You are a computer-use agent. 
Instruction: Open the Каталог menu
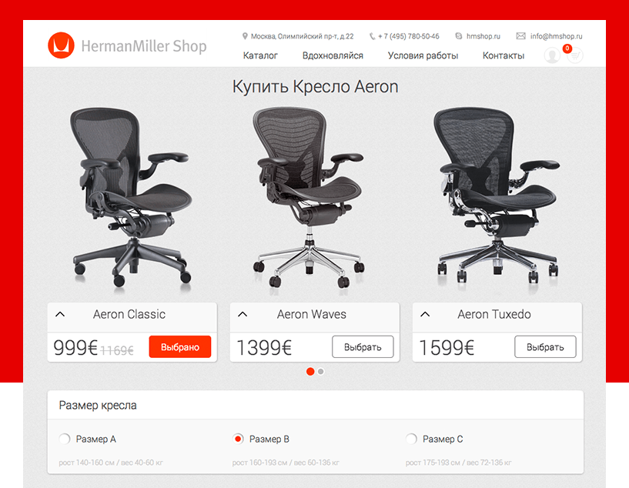260,55
